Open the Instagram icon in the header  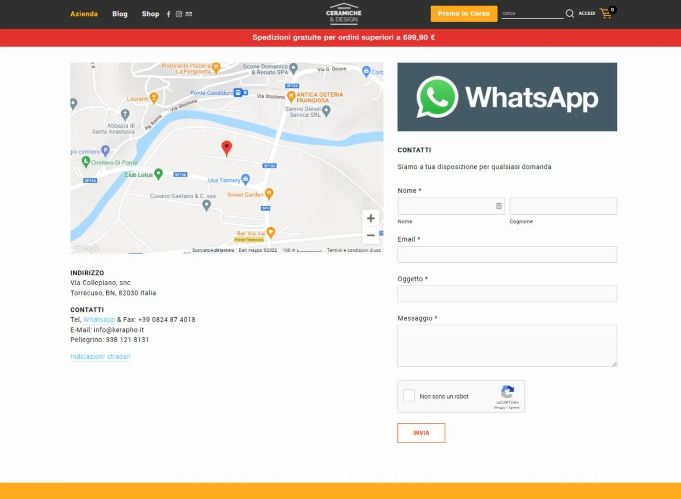pos(179,14)
